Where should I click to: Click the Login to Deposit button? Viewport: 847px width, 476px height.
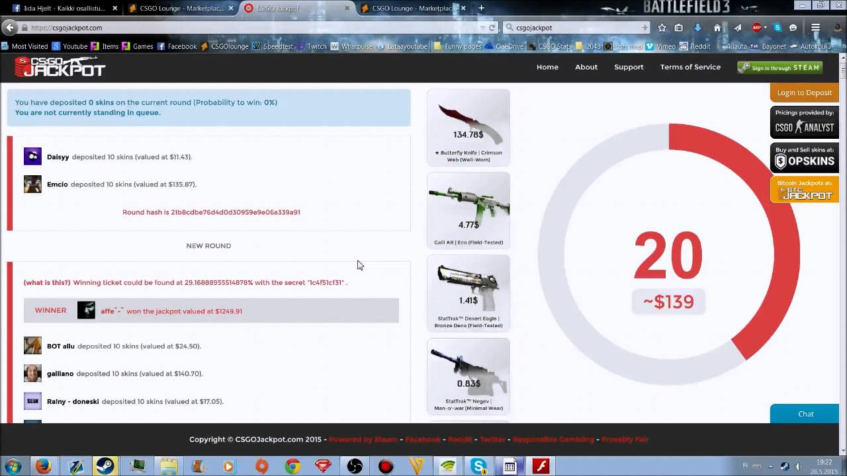point(804,93)
